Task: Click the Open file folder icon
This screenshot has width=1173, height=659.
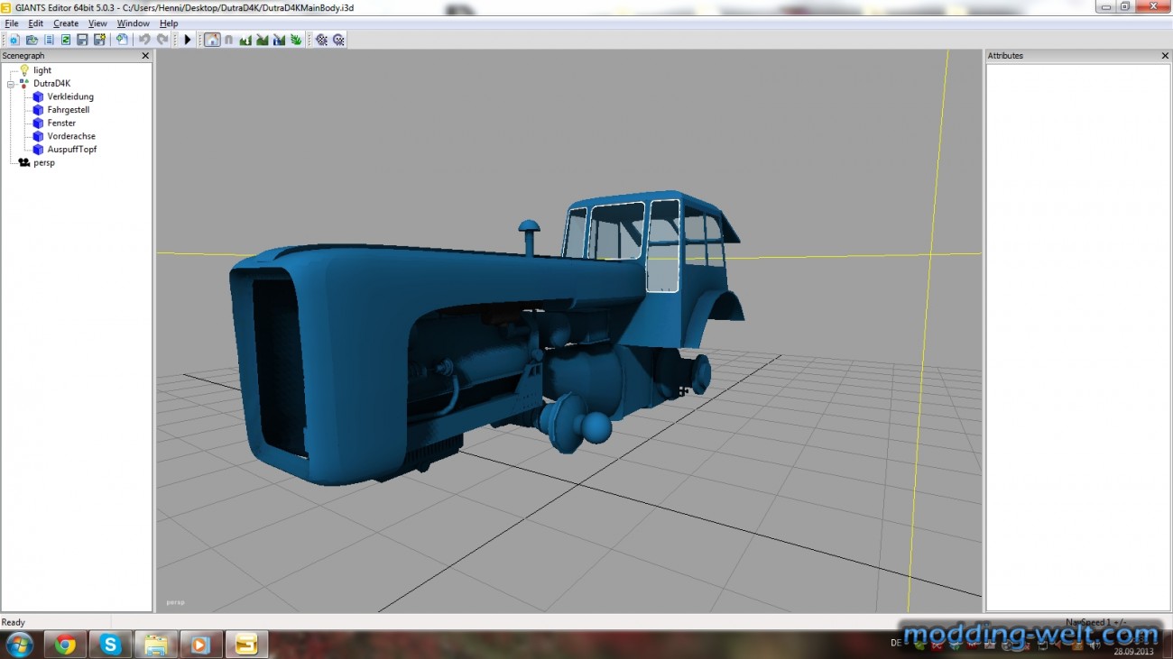Action: click(x=32, y=40)
